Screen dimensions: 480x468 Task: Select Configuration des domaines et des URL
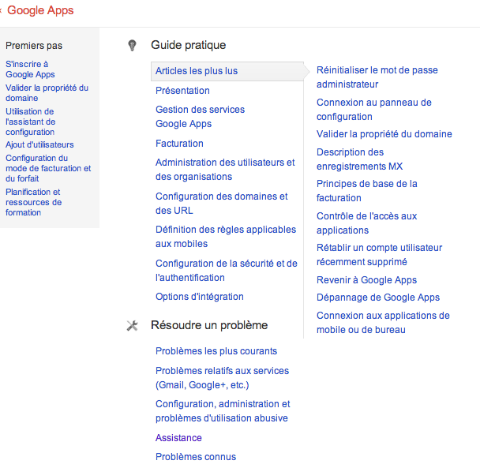221,204
